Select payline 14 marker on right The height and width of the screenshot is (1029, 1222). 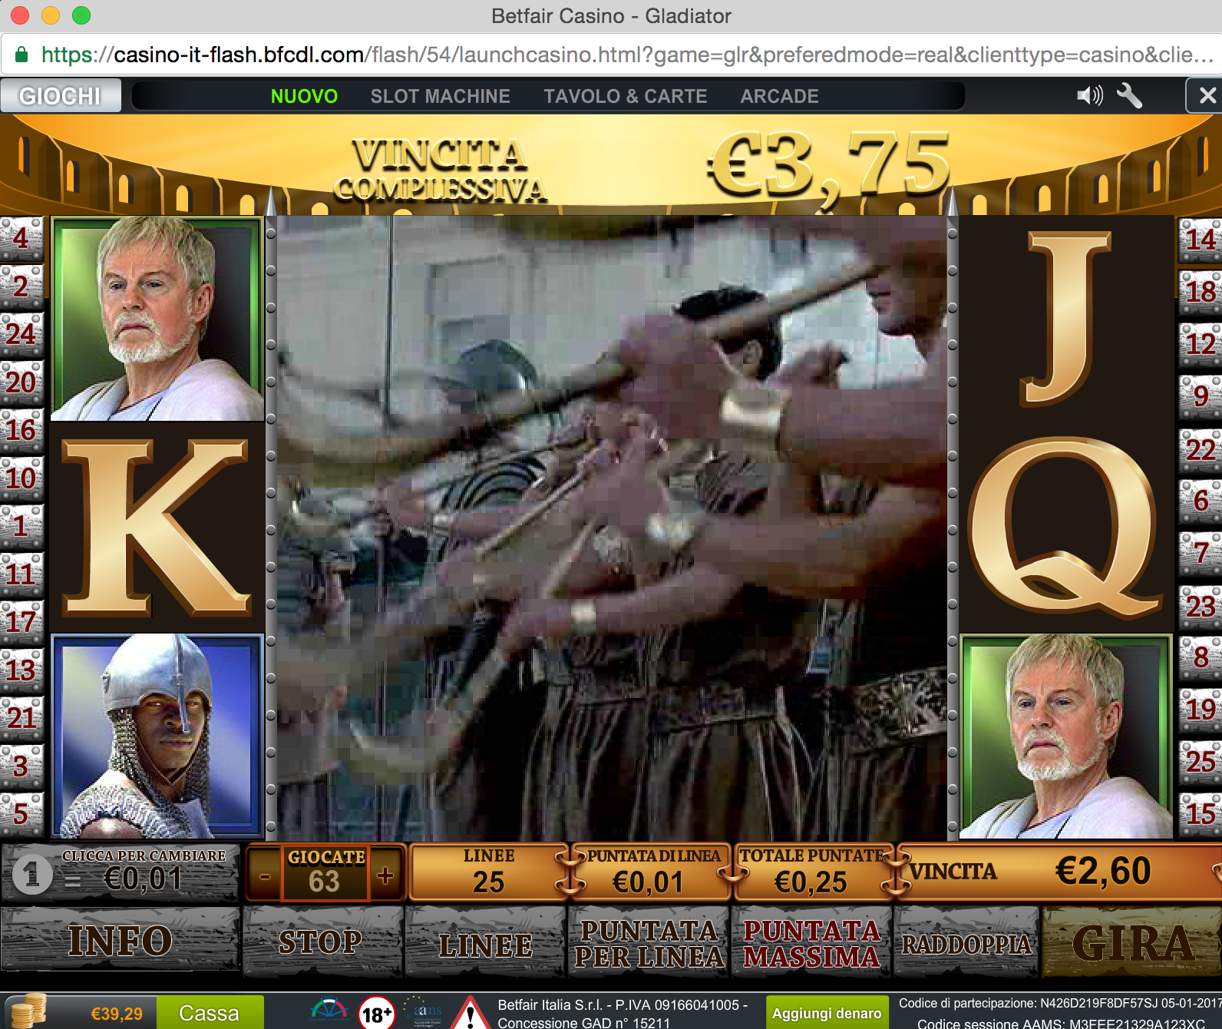[1201, 240]
